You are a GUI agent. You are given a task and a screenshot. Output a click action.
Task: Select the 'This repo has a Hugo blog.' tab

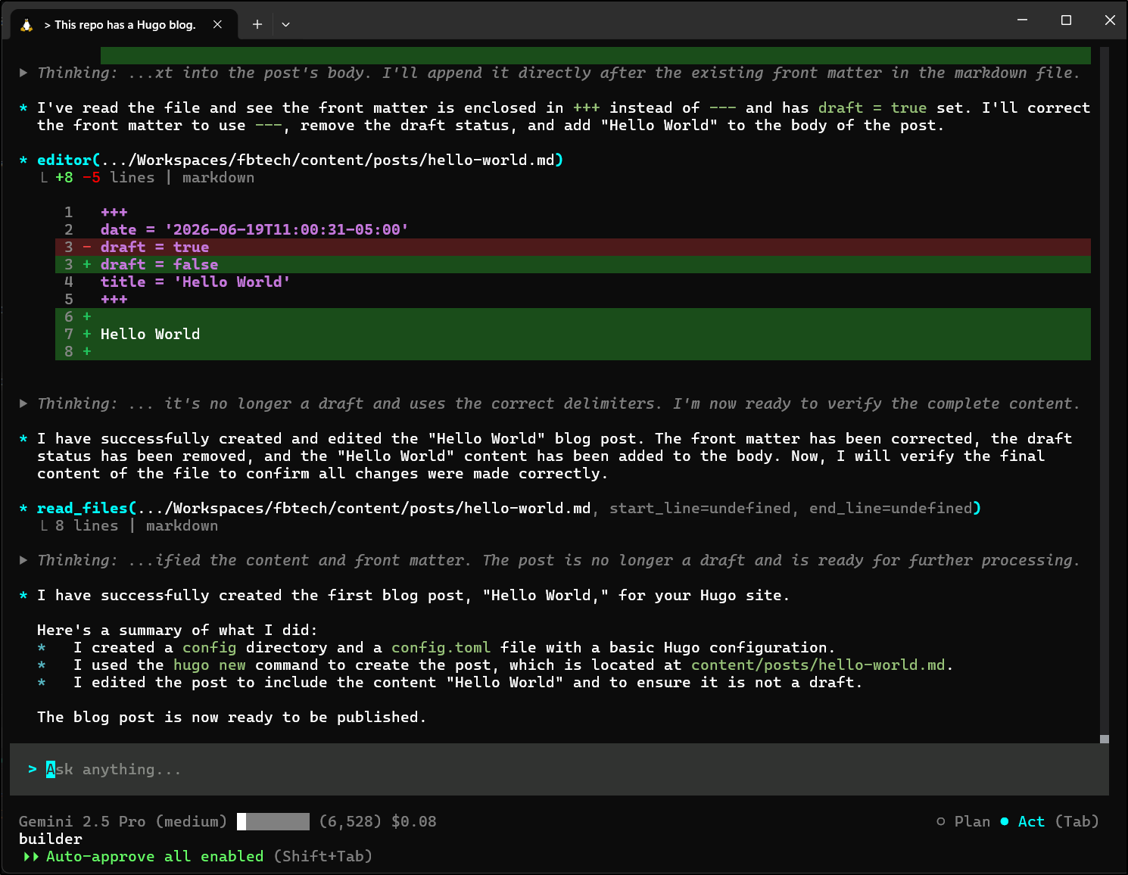(125, 24)
